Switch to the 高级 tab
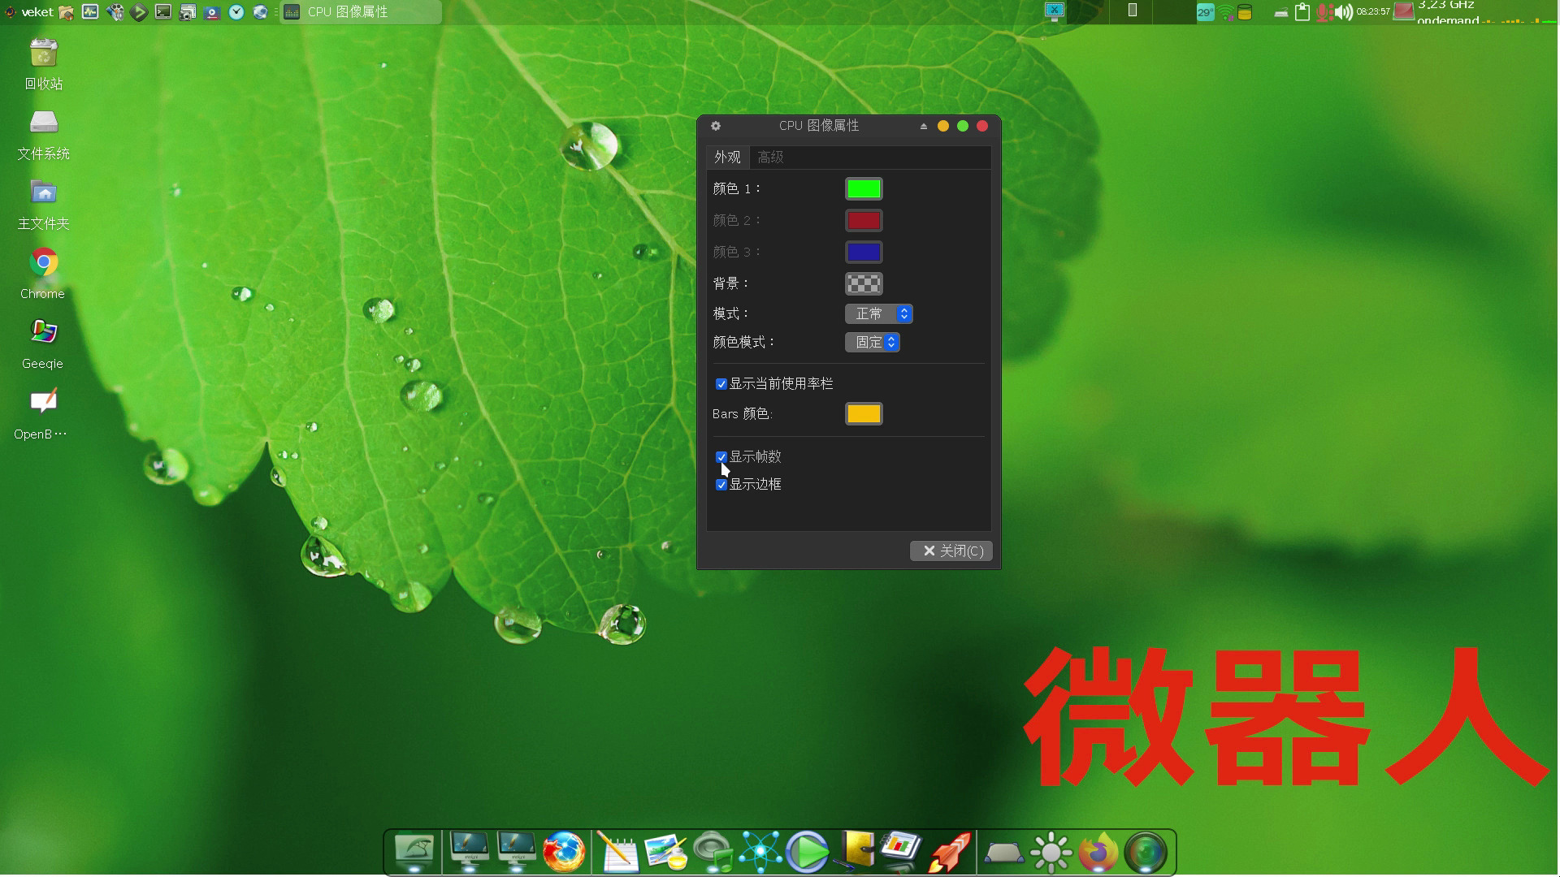The image size is (1560, 877). coord(770,158)
